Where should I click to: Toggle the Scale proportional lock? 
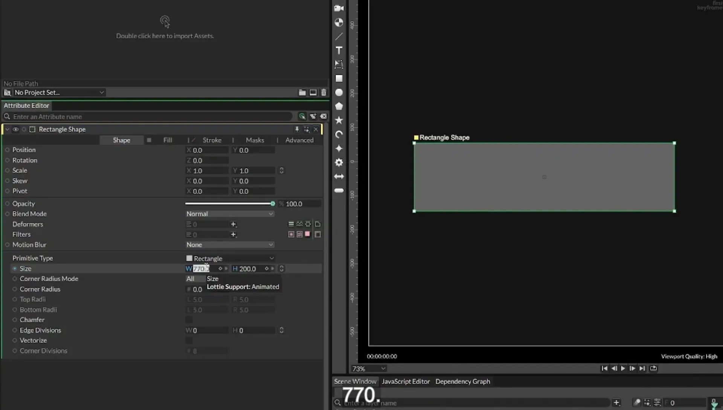point(281,171)
